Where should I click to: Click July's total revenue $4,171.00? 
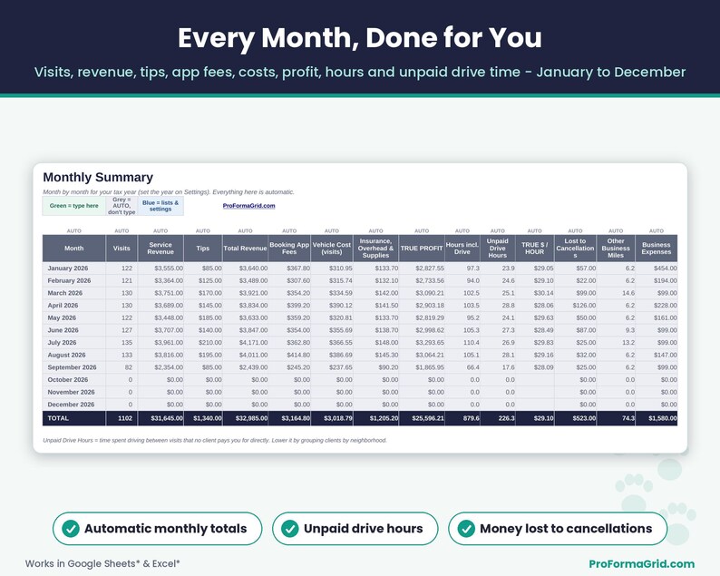coord(245,343)
